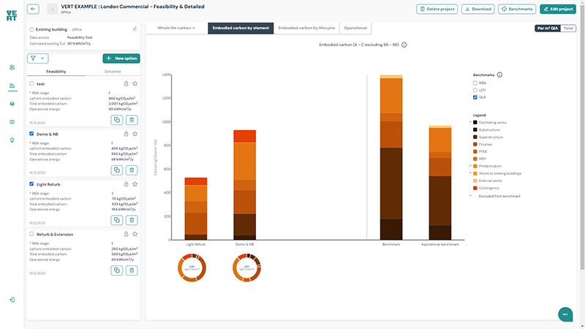This screenshot has height=329, width=585.
Task: Duplicate the Refurb & Extension option
Action: (x=117, y=271)
